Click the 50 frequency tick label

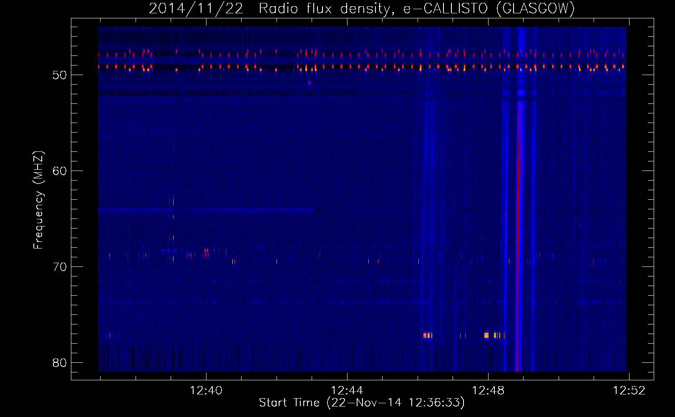tap(60, 75)
